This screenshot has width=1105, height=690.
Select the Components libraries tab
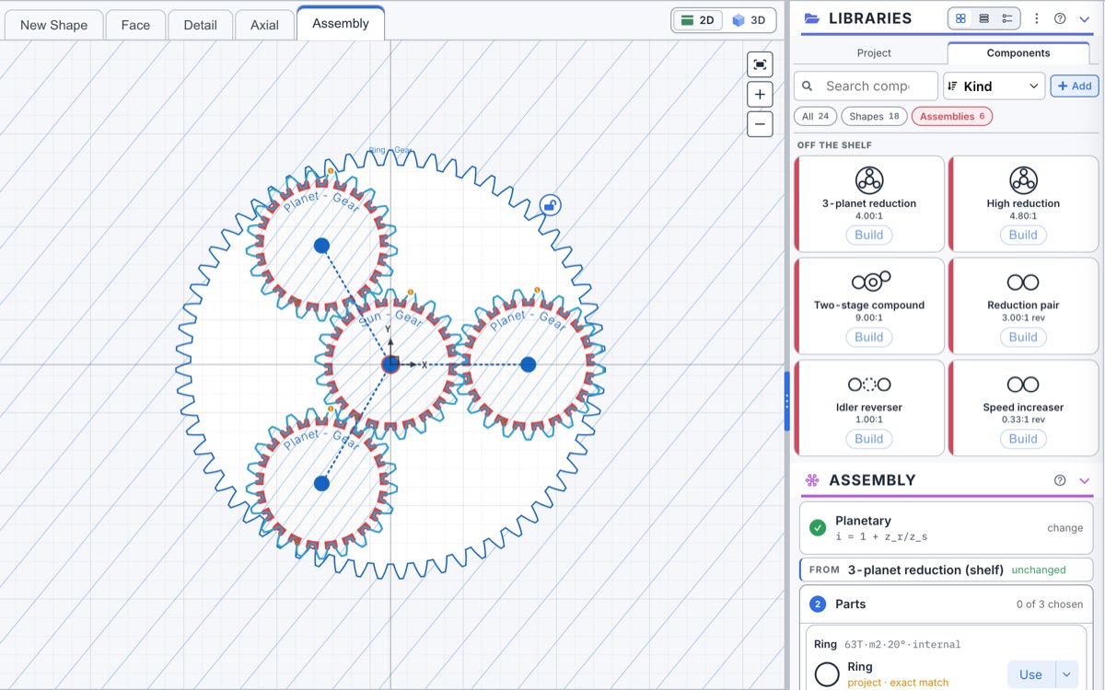pos(1018,52)
